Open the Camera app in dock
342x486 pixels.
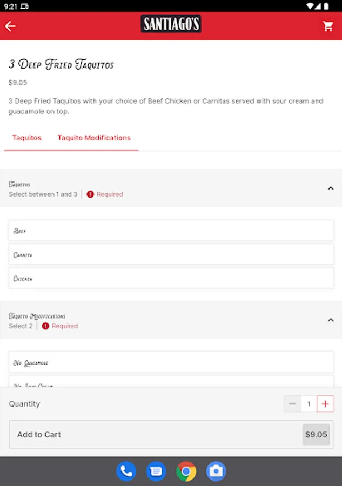click(x=216, y=471)
